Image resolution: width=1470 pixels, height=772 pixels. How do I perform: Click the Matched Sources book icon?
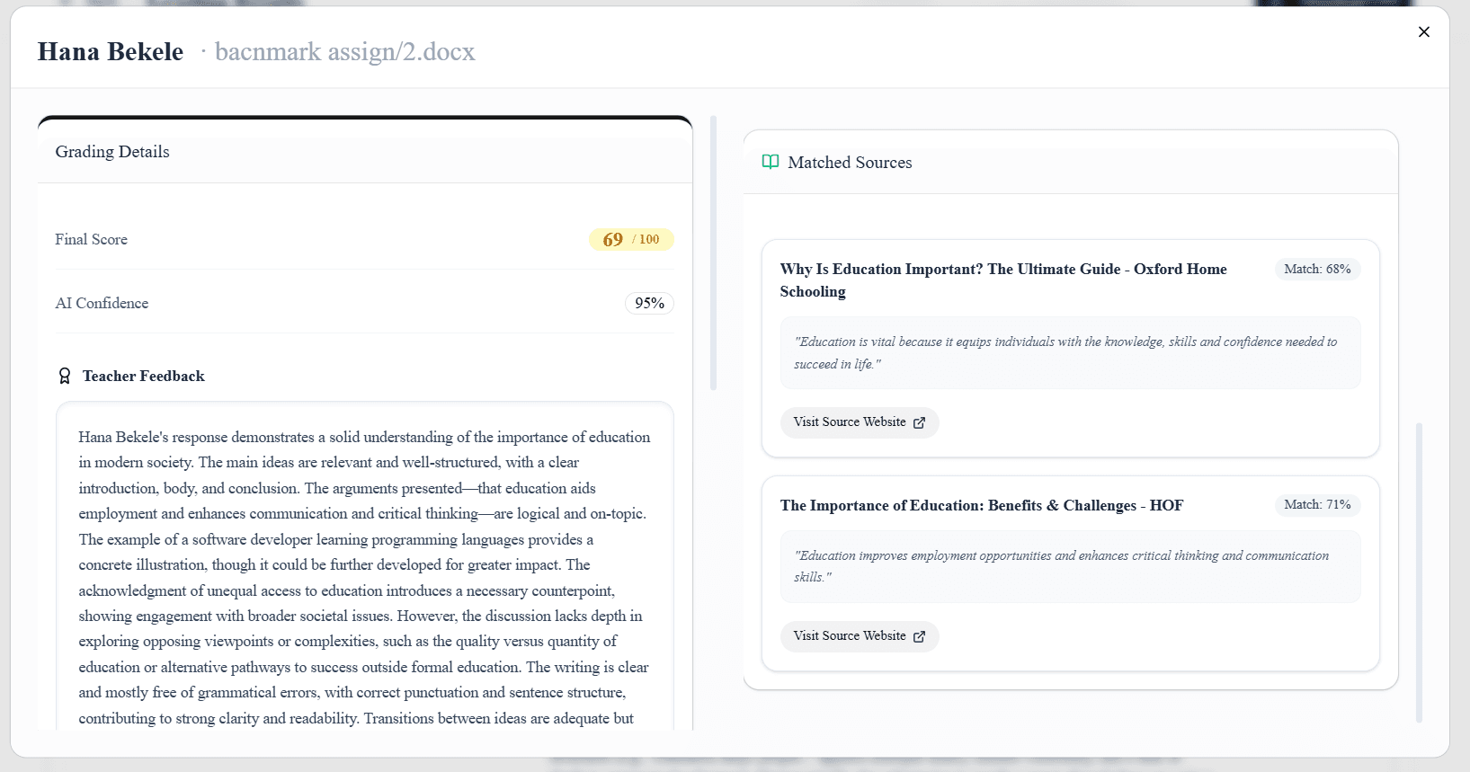(x=771, y=162)
